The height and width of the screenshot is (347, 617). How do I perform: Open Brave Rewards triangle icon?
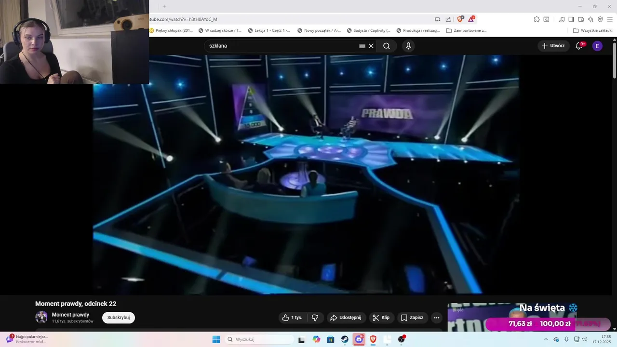click(471, 19)
